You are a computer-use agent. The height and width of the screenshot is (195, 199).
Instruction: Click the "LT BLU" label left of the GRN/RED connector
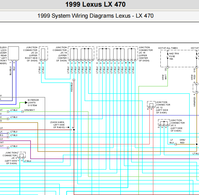coord(172,141)
